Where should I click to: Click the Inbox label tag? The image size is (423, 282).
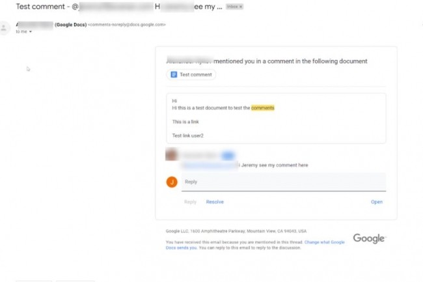point(234,7)
